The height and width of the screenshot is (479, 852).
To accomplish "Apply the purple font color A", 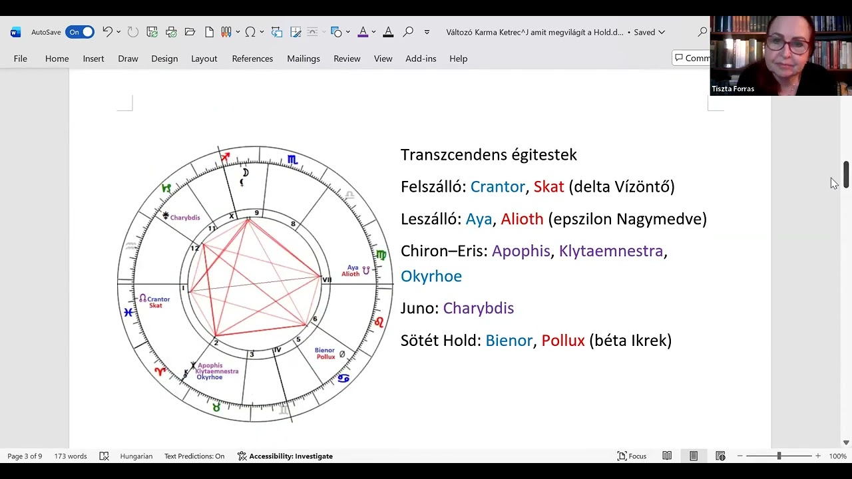I will pos(363,32).
